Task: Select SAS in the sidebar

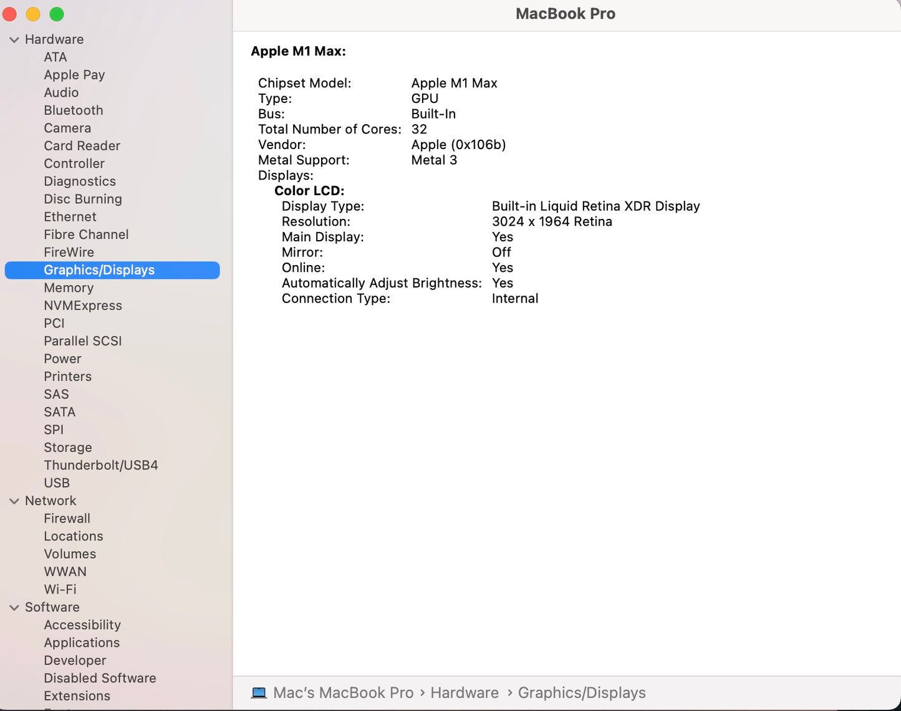Action: pyautogui.click(x=56, y=395)
